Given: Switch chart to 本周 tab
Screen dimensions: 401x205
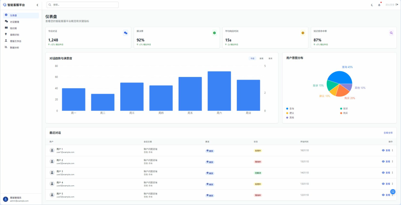Looking at the screenshot, I should tap(261, 58).
